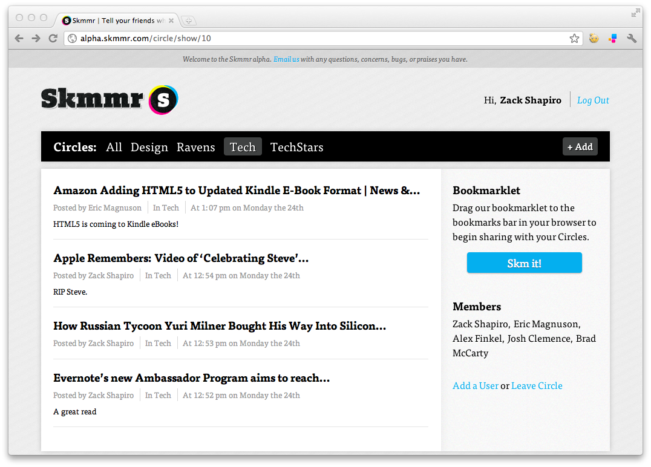Click the Skm it! bookmarklet button
651x467 pixels.
(525, 263)
